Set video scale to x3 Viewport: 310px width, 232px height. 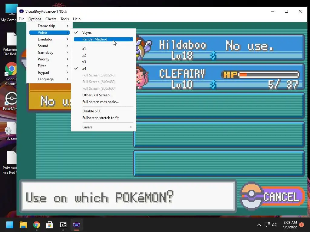coord(104,62)
